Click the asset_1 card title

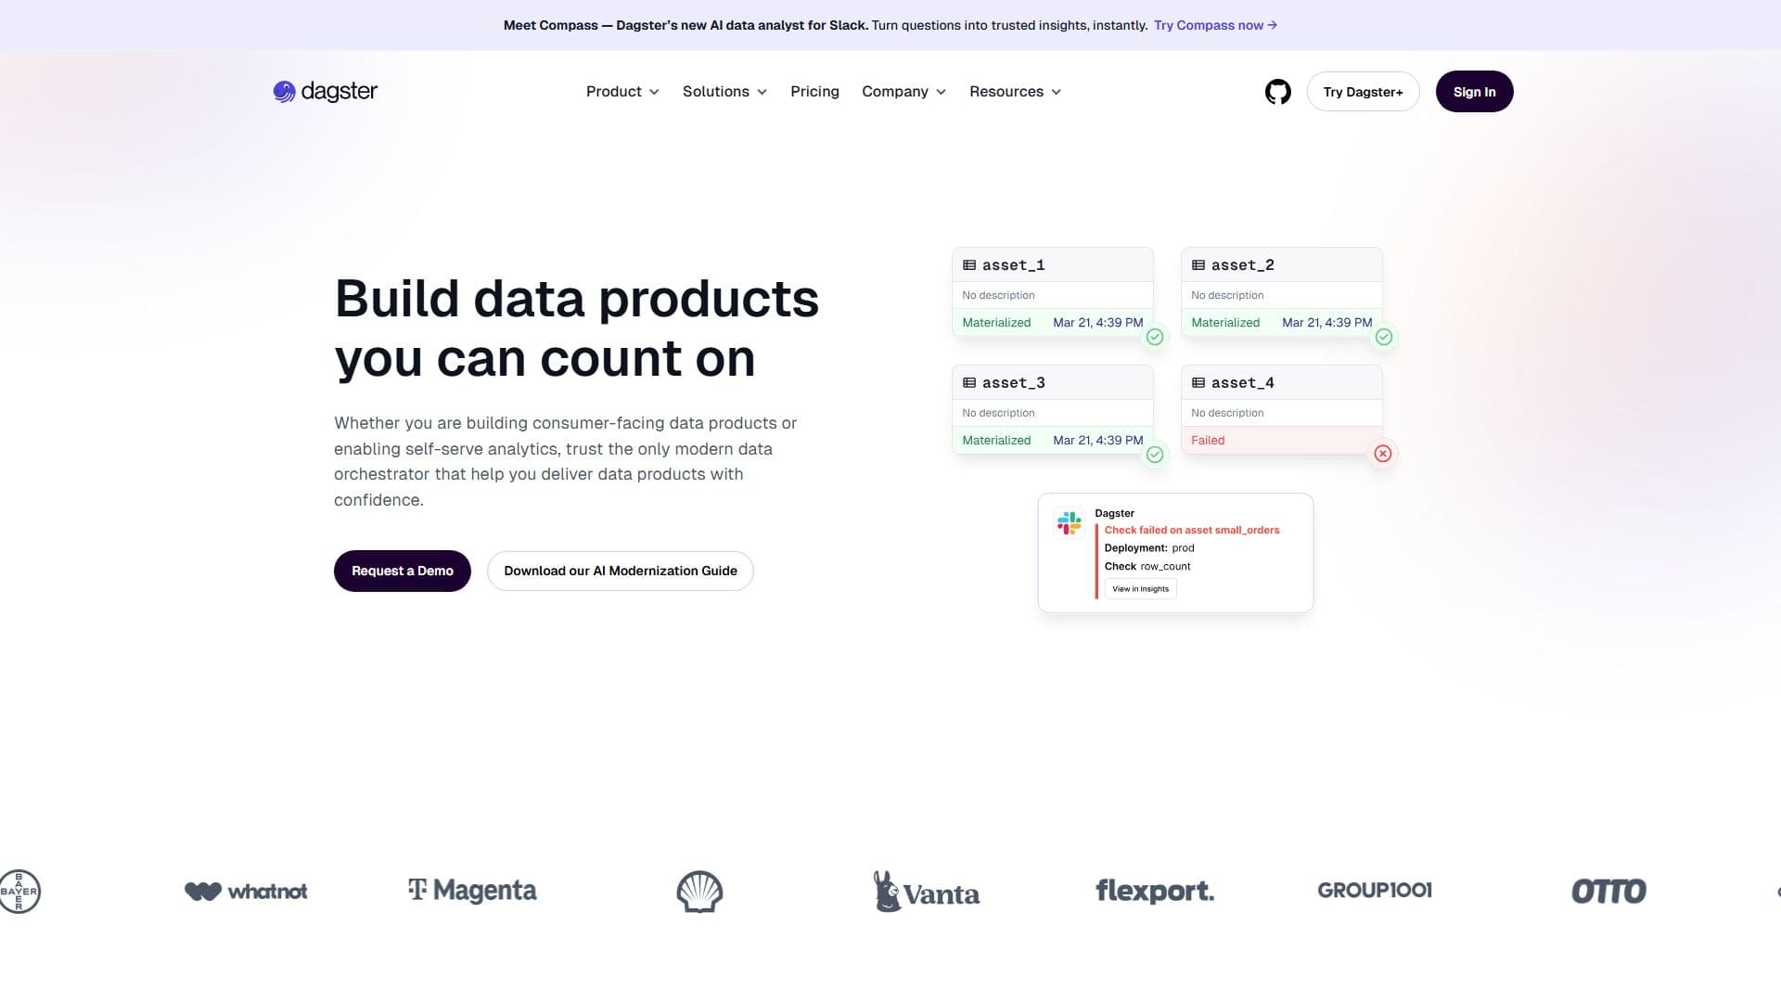(1013, 265)
